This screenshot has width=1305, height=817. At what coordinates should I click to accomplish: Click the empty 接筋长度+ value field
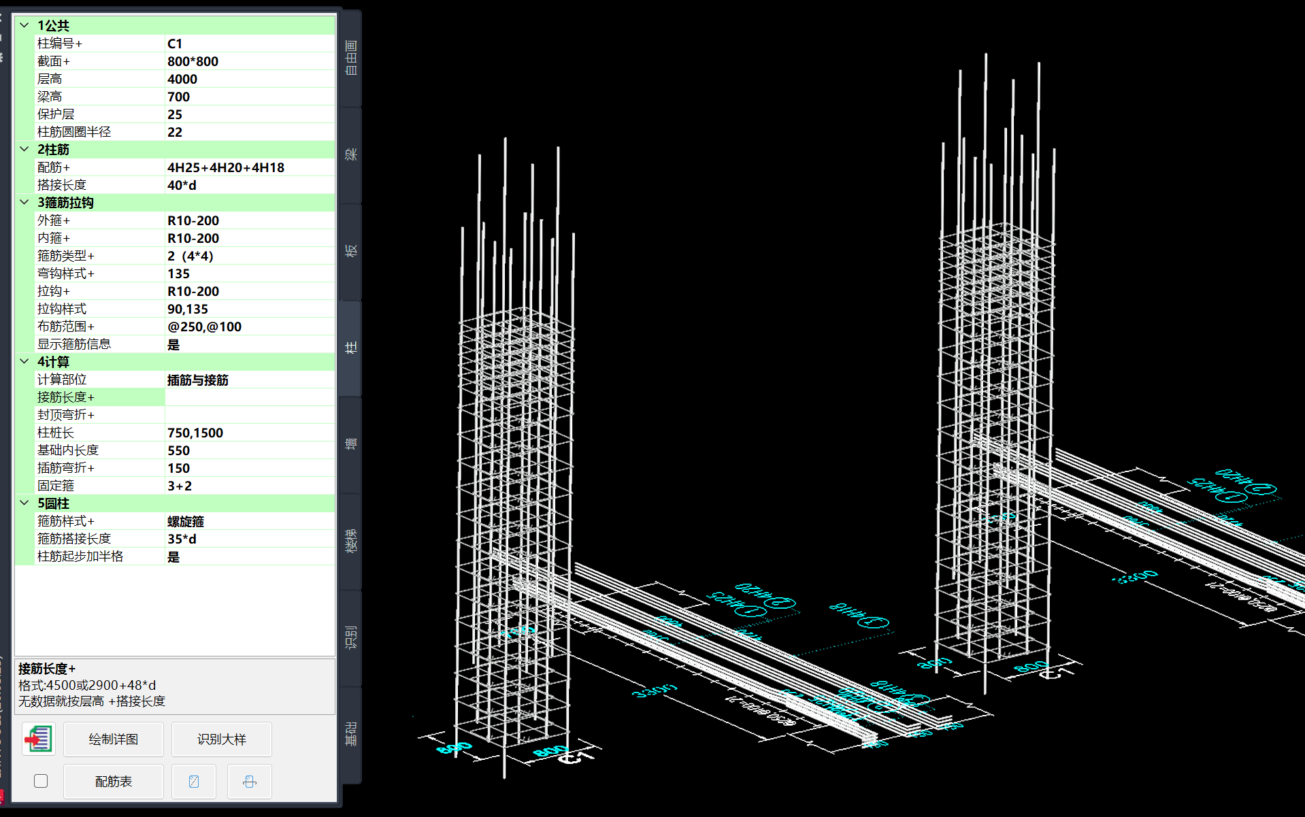[x=249, y=397]
